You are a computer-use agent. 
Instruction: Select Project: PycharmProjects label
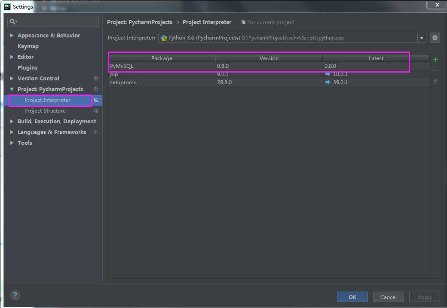[50, 89]
